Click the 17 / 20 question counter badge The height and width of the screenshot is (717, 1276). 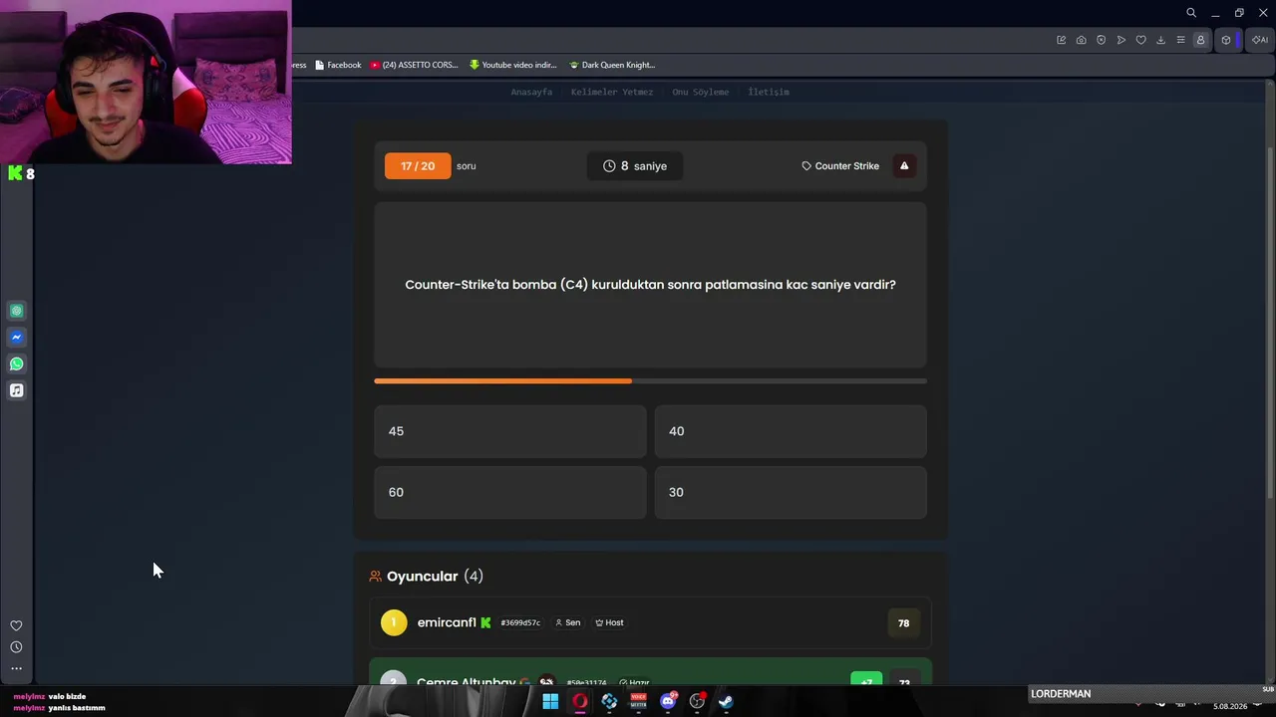click(418, 166)
